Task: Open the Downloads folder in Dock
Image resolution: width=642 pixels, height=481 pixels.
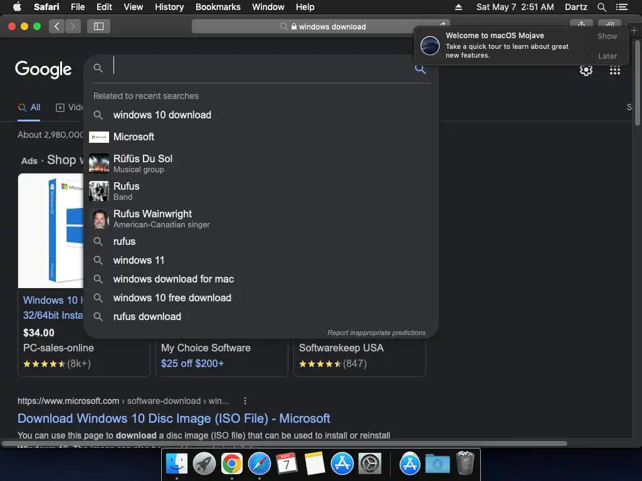Action: click(437, 464)
